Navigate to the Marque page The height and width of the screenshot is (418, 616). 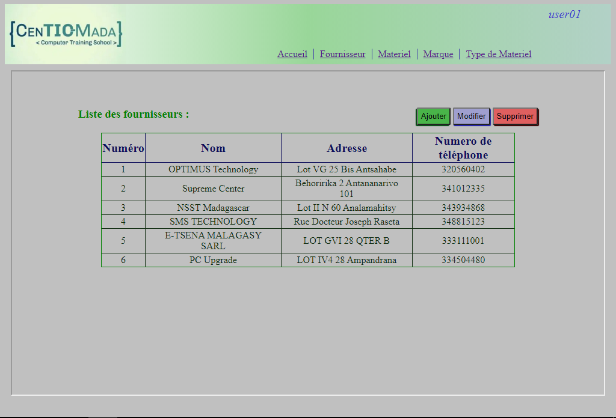438,54
